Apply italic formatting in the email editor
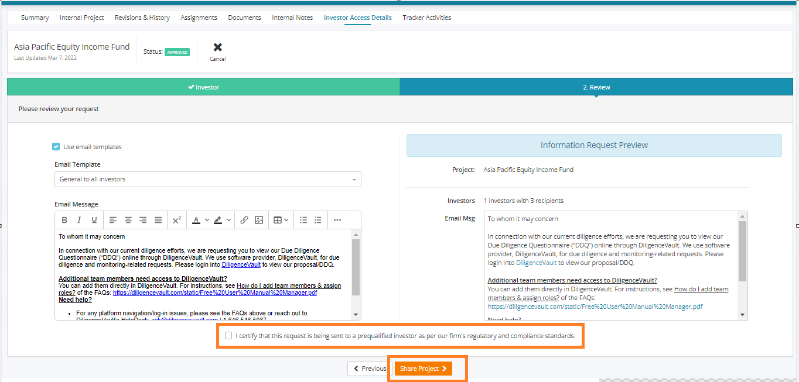The height and width of the screenshot is (382, 799). point(79,220)
